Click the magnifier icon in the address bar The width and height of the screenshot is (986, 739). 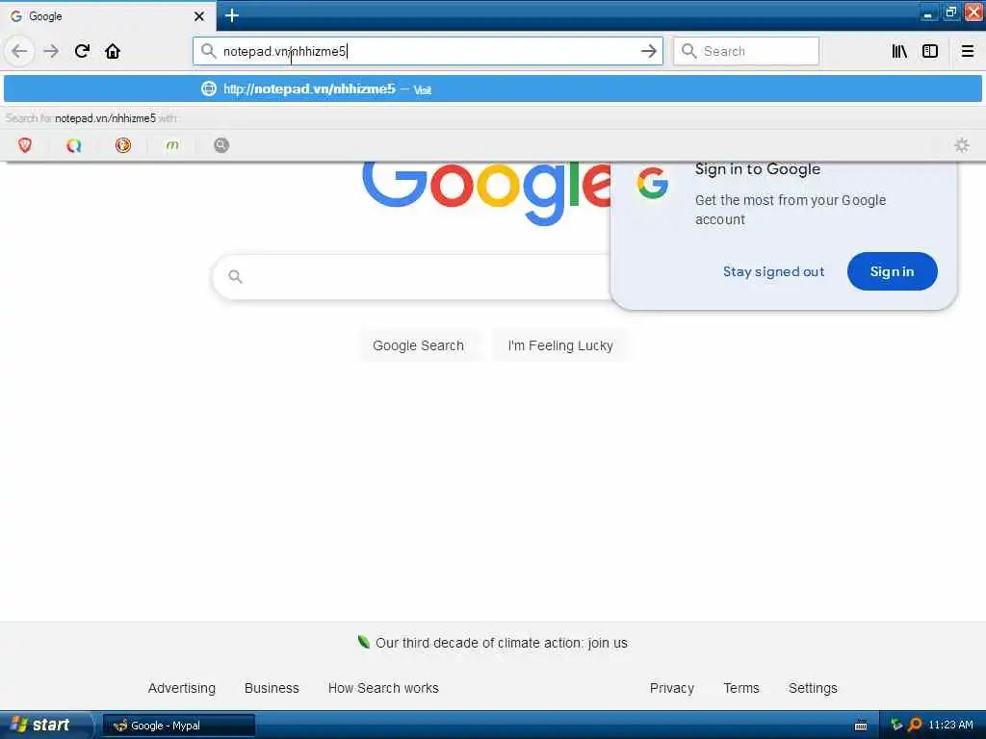pyautogui.click(x=208, y=50)
